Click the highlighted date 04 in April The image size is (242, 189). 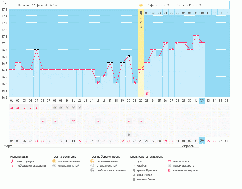coord(202,141)
